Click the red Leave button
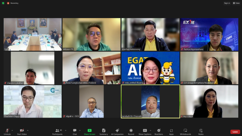Image resolution: width=242 pixels, height=136 pixels. pyautogui.click(x=235, y=132)
